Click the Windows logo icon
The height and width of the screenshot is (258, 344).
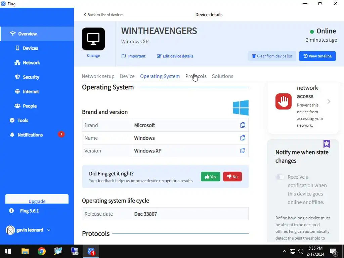[x=241, y=108]
